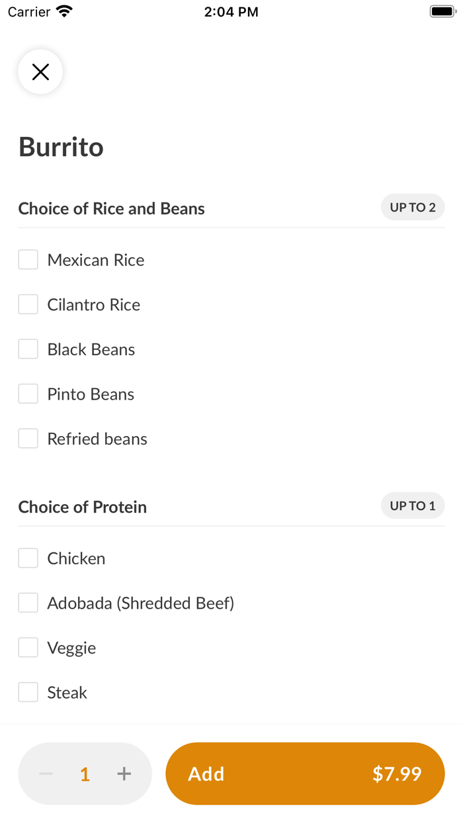Decrease quantity with the minus icon
The height and width of the screenshot is (823, 463).
[x=46, y=773]
